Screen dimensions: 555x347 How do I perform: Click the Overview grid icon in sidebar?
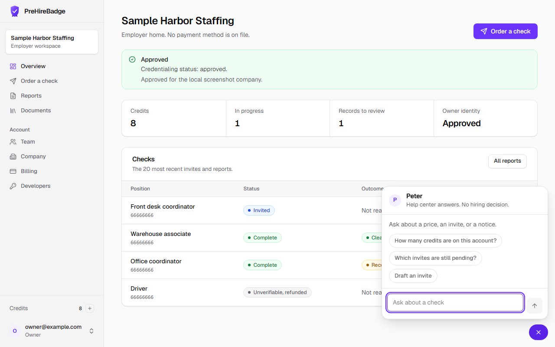pyautogui.click(x=13, y=66)
